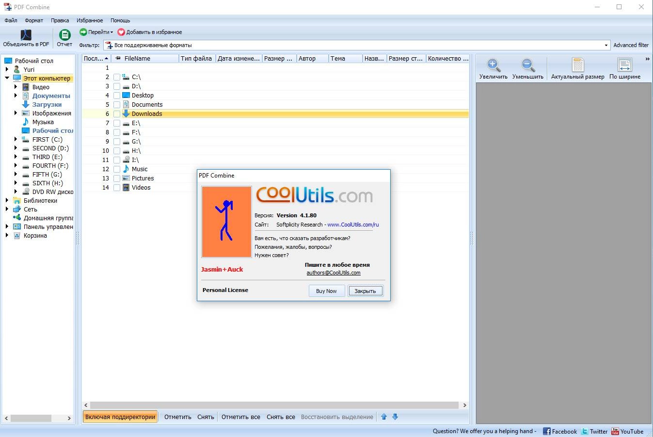Open the Избранное menu
Image resolution: width=653 pixels, height=437 pixels.
click(x=90, y=20)
